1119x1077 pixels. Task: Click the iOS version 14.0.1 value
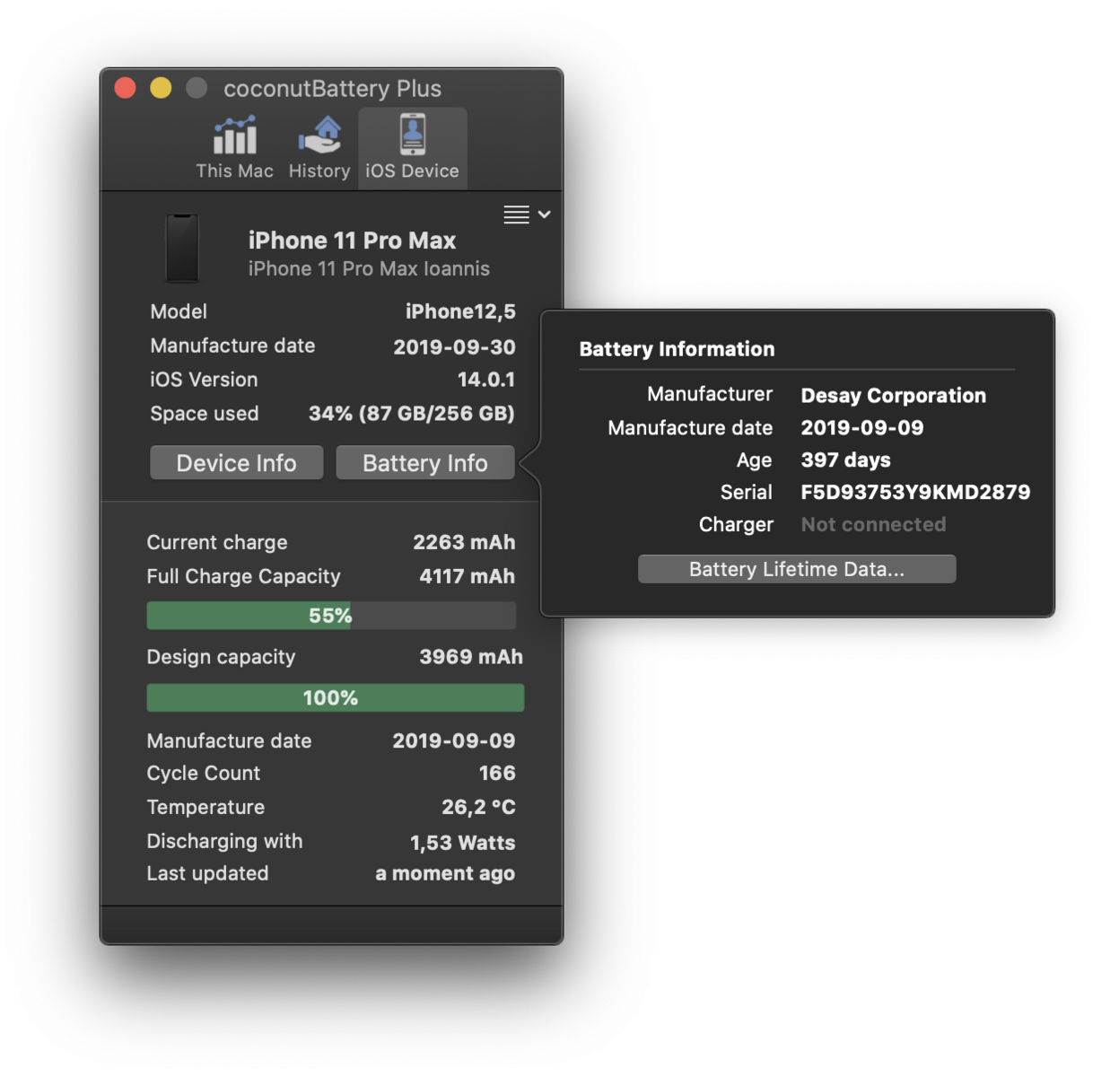(x=486, y=380)
